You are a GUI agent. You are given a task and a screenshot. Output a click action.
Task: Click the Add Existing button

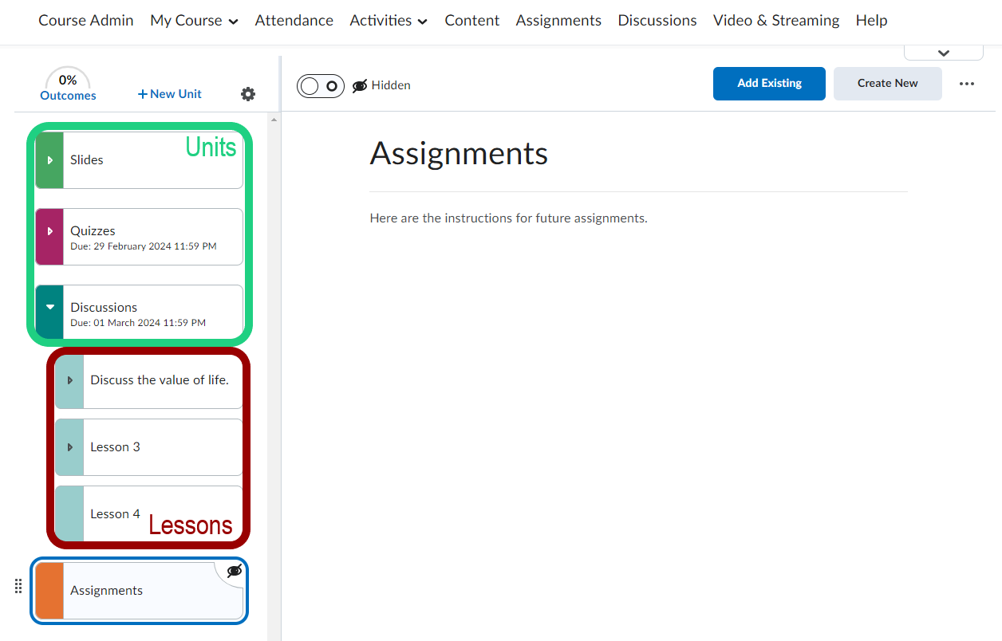coord(769,84)
